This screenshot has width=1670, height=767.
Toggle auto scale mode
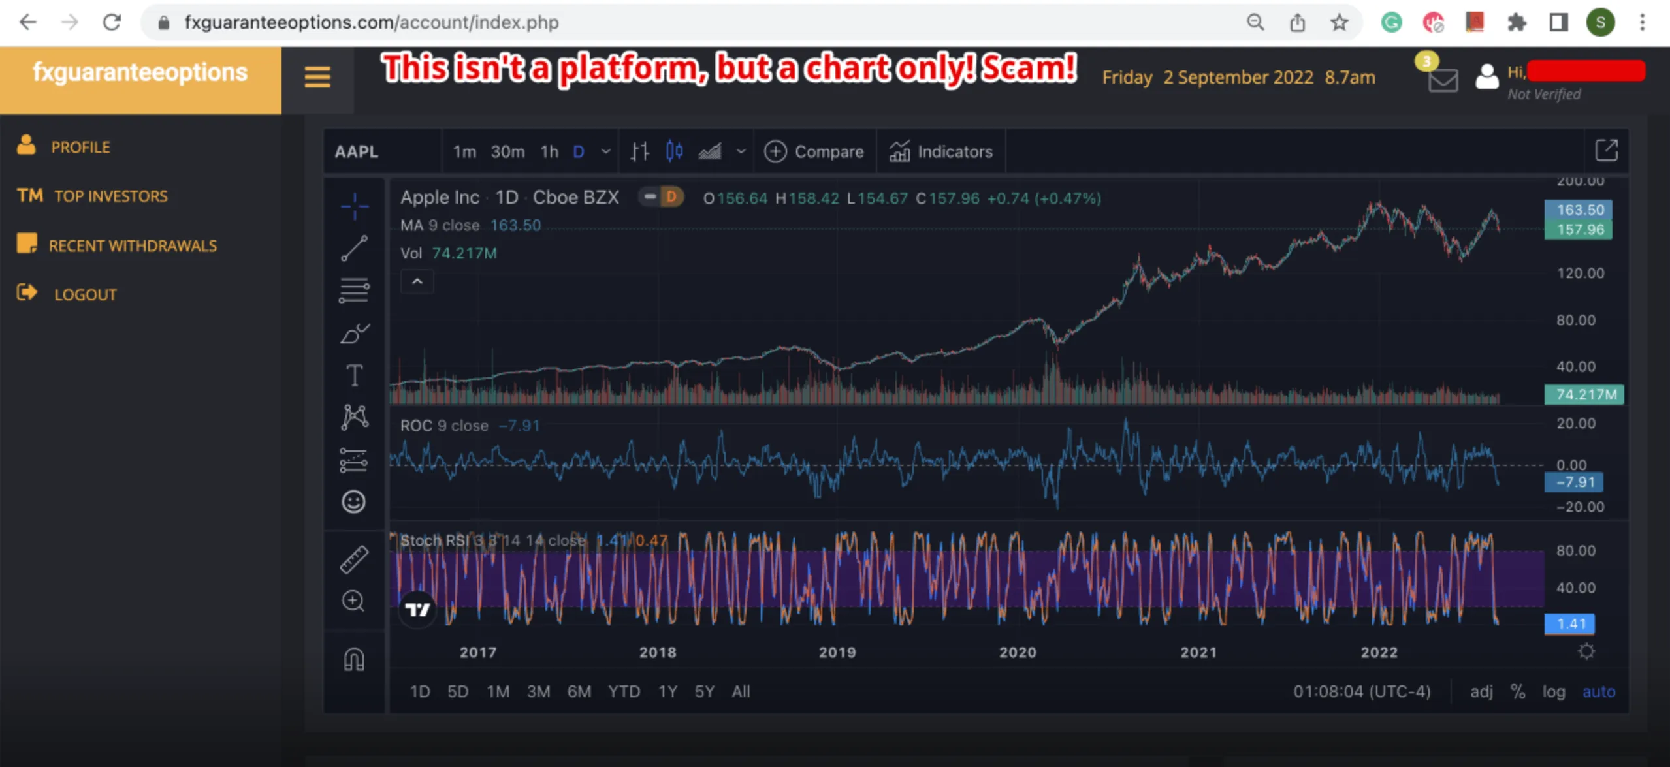point(1599,691)
